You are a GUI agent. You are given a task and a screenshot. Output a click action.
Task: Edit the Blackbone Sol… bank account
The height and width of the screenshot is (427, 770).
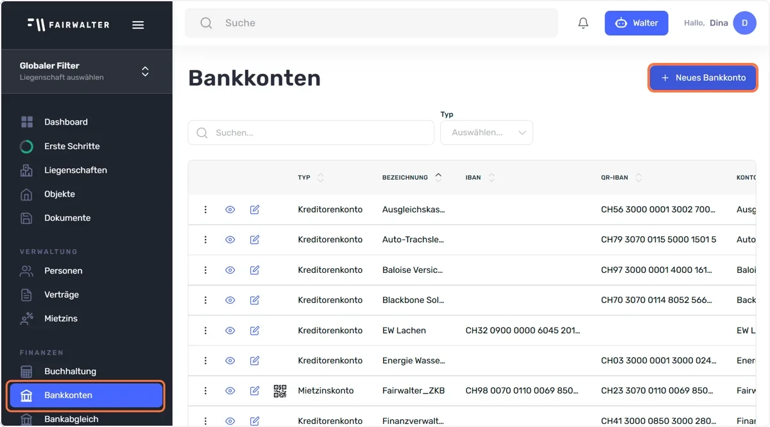[x=255, y=300]
